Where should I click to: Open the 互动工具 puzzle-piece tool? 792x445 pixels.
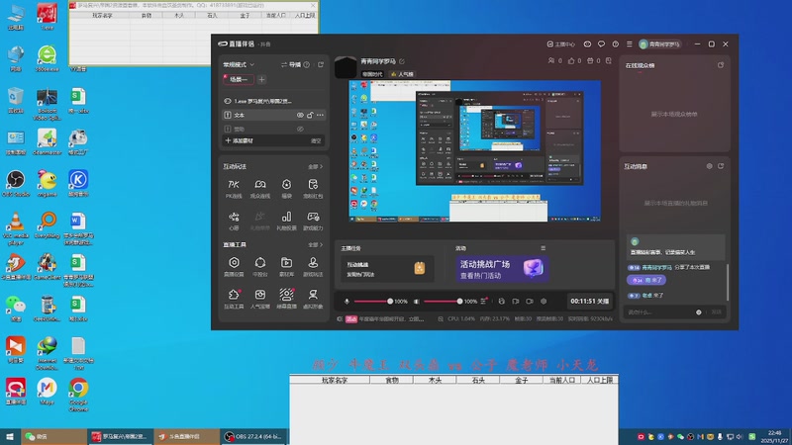pos(234,299)
